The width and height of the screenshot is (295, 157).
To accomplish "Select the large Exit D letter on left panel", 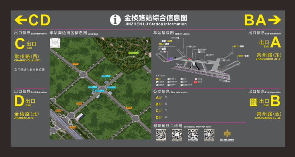I will 19,101.
